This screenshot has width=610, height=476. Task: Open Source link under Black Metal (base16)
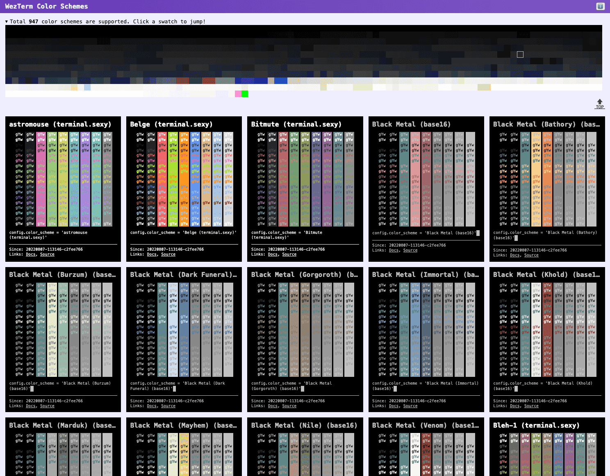pyautogui.click(x=410, y=250)
